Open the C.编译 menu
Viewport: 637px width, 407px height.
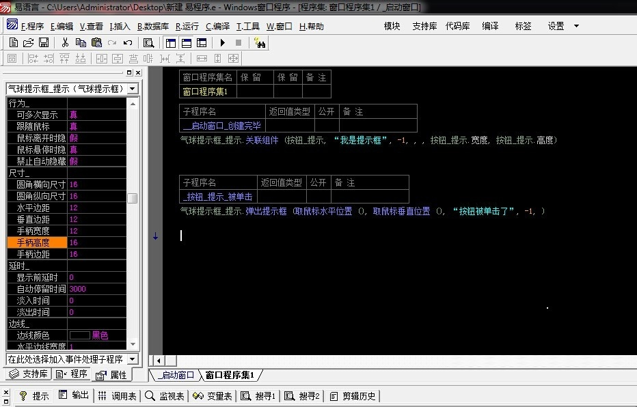(218, 27)
